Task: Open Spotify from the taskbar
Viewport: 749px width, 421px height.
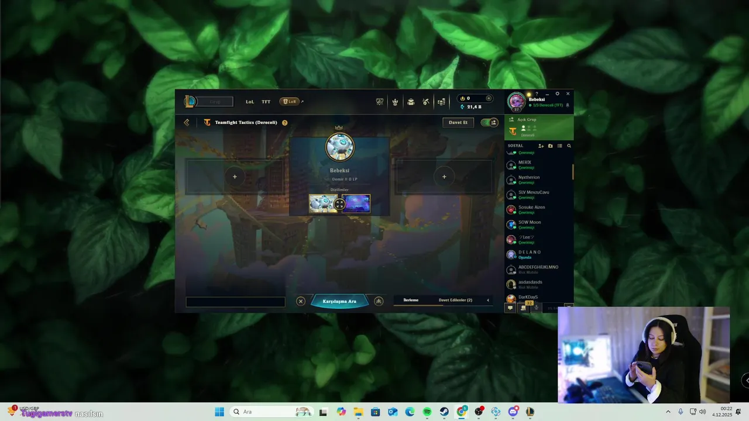Action: tap(427, 412)
